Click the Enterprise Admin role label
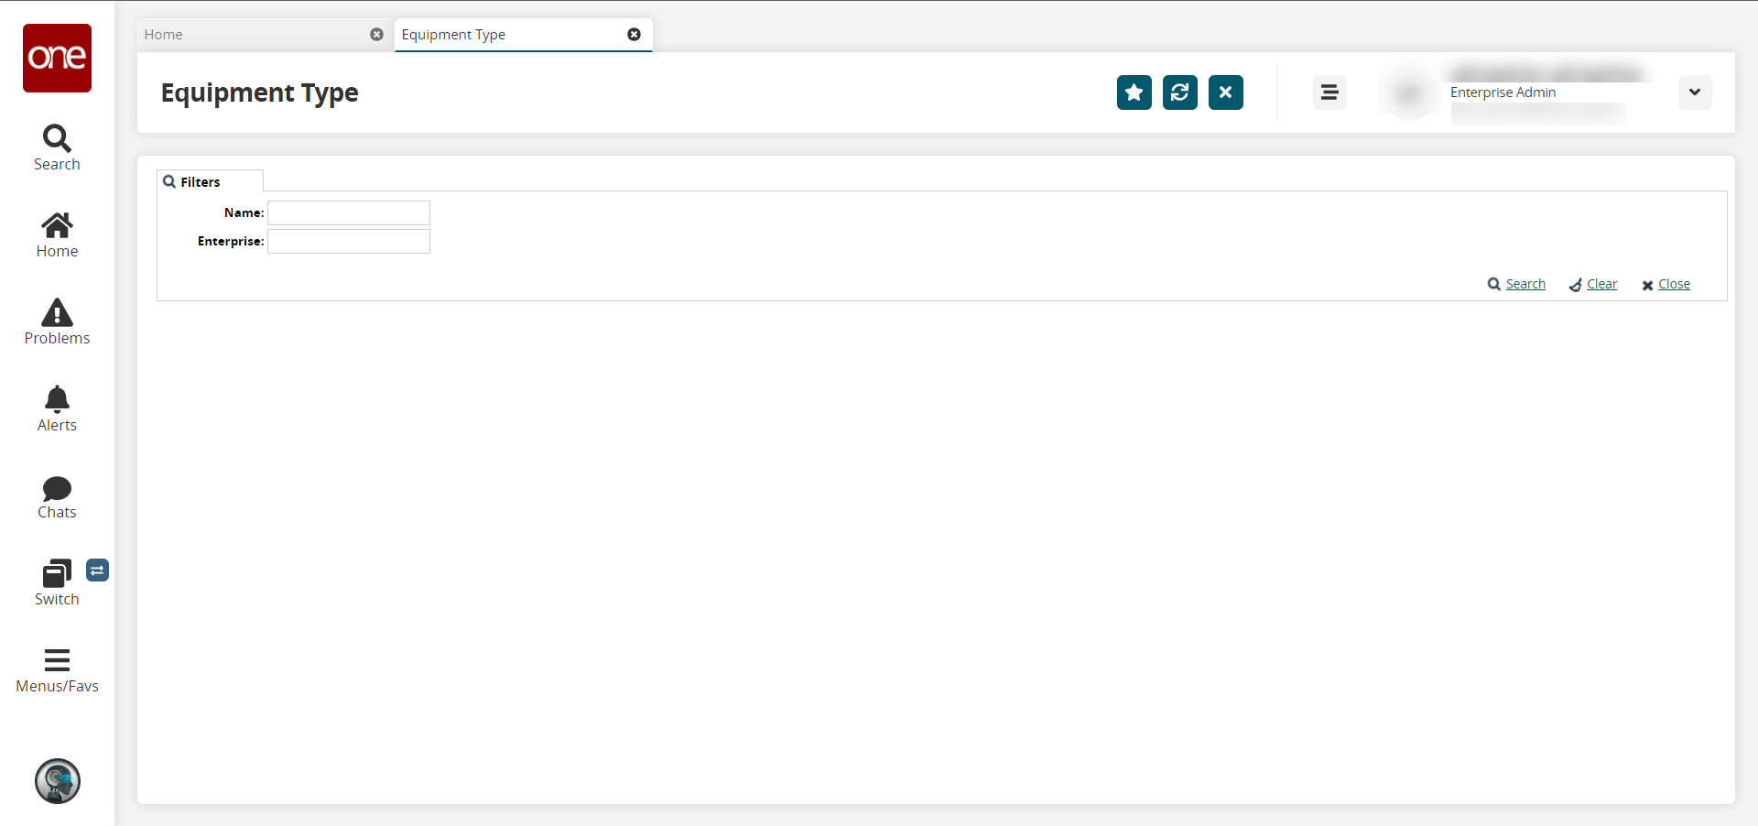Viewport: 1758px width, 826px height. click(1503, 92)
